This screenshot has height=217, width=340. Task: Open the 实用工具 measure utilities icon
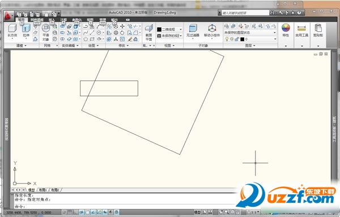301,31
